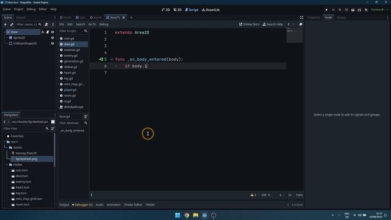391x220 pixels.
Task: Go to previous edited script arrow
Action: [x=288, y=24]
